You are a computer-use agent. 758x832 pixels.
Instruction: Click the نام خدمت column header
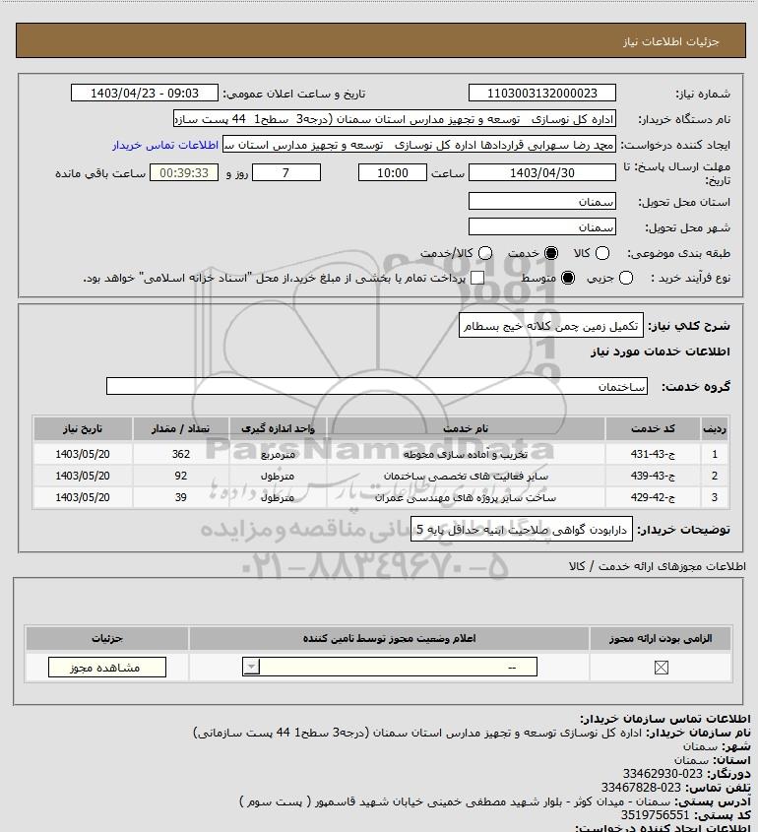point(466,428)
